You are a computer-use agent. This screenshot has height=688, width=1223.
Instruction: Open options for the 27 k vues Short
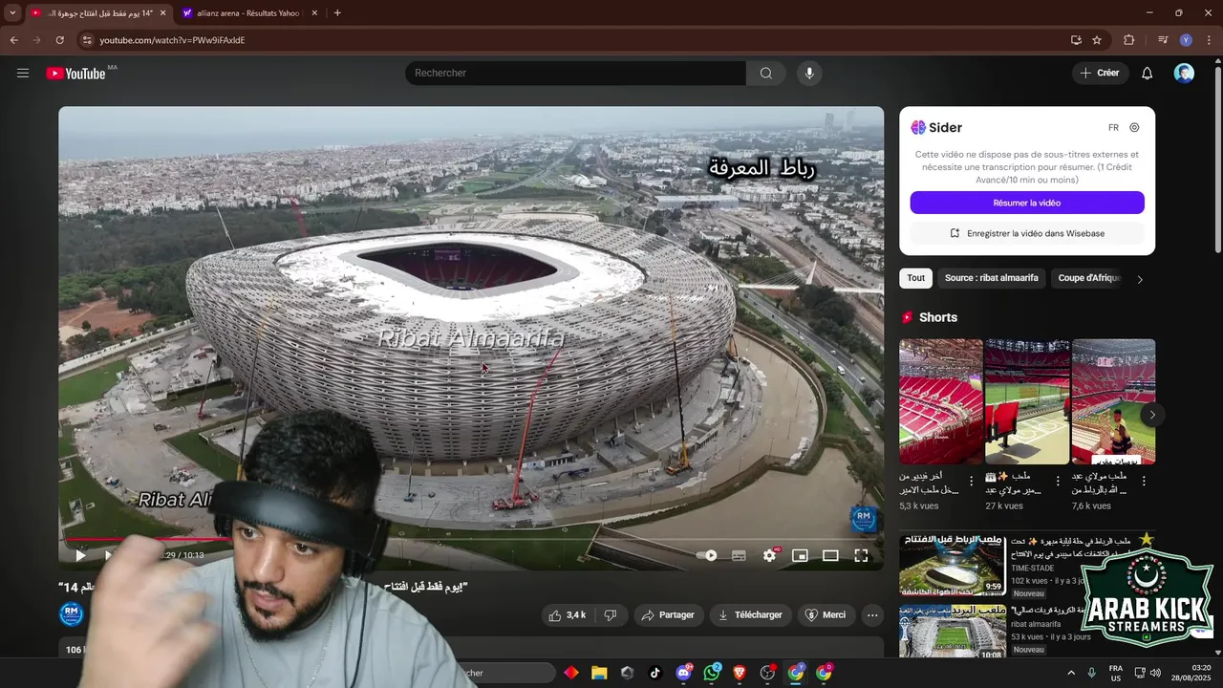[1058, 482]
